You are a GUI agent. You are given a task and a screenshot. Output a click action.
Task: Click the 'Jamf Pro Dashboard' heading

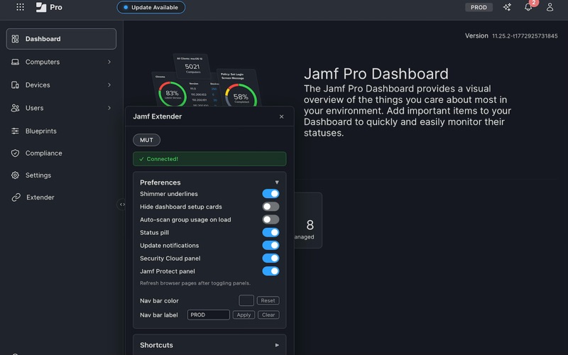(x=376, y=74)
